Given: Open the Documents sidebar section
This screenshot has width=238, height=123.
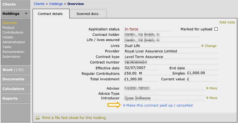Looking at the screenshot, I should coord(16,79).
